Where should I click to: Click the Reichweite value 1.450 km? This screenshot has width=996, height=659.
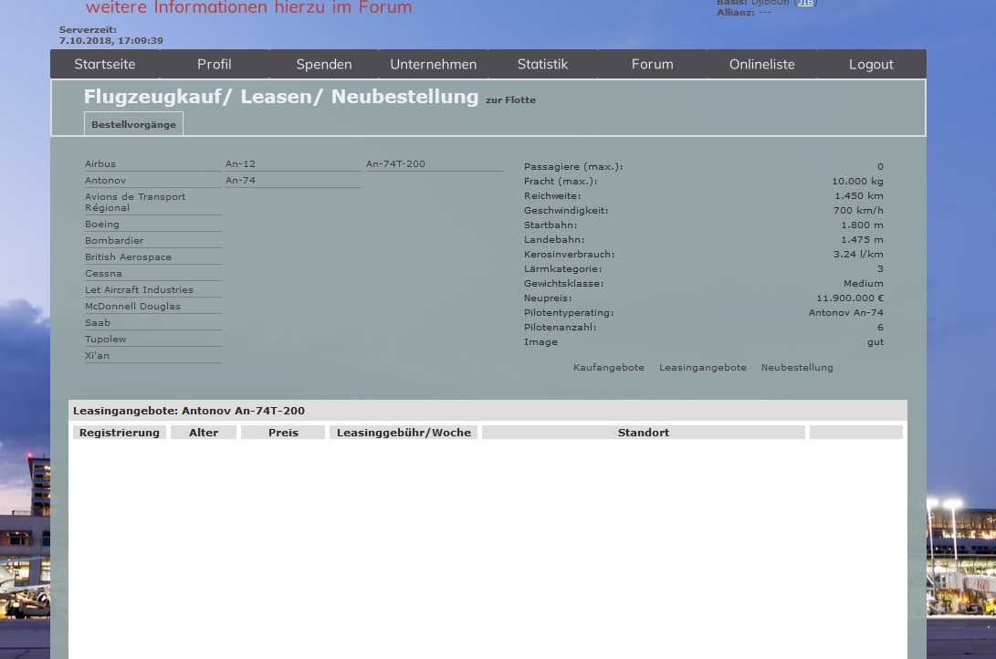tap(859, 196)
